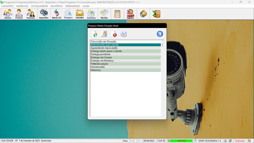Click the FpqSystem status bar link
Image resolution: width=254 pixels, height=143 pixels.
click(x=240, y=141)
